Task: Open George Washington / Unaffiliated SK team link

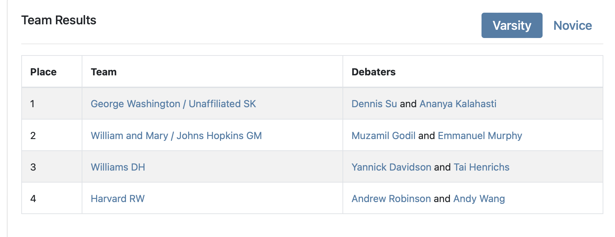Action: click(173, 104)
